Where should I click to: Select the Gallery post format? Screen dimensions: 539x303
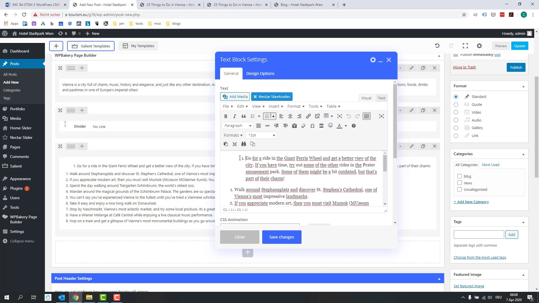tap(456, 128)
